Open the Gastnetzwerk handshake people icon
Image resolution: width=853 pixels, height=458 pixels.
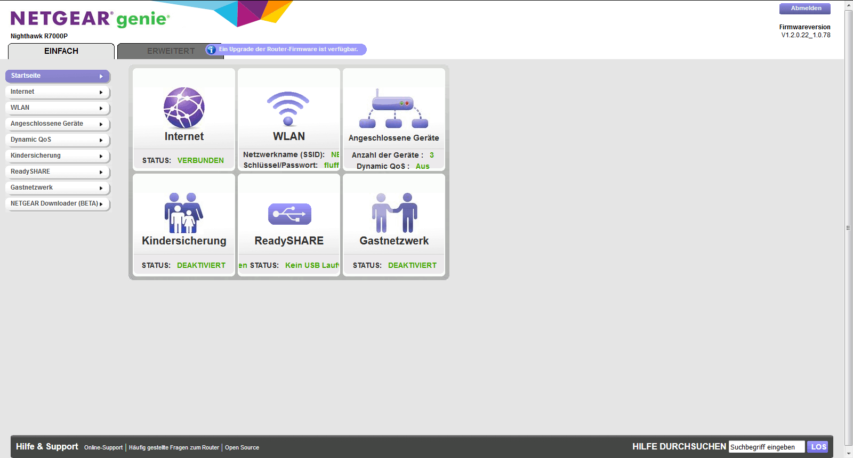click(x=395, y=213)
